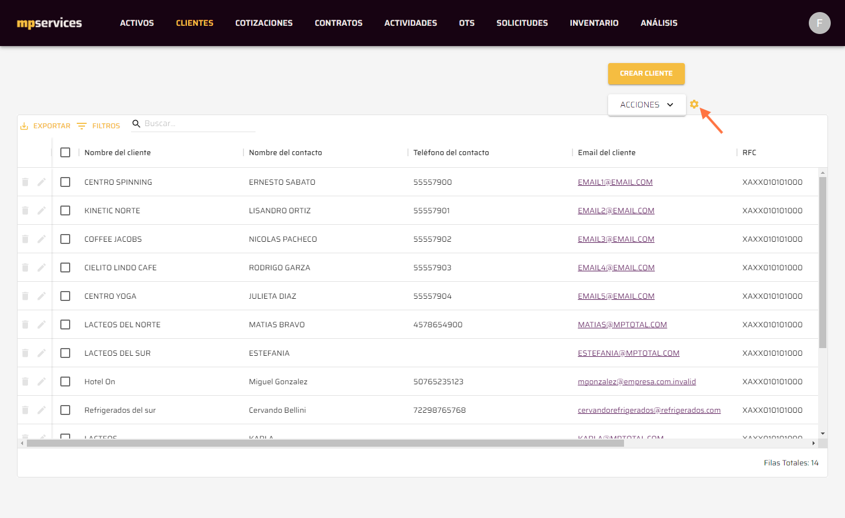Edit CIELITO LINDO CAFE with pencil icon

point(41,267)
